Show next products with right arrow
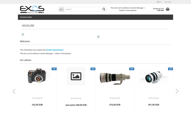This screenshot has height=119, width=191. (177, 91)
